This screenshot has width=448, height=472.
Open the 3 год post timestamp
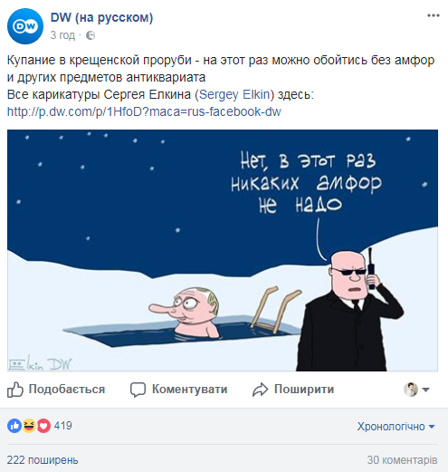click(62, 35)
